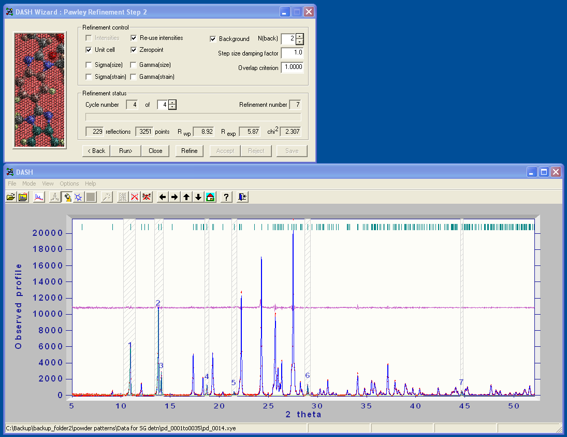This screenshot has width=567, height=437.
Task: Edit the Overlap criterion field
Action: 293,67
